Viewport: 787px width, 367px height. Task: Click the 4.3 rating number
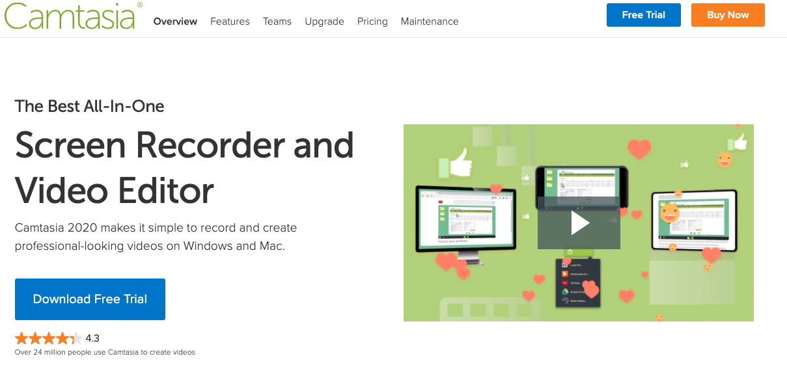pos(92,338)
